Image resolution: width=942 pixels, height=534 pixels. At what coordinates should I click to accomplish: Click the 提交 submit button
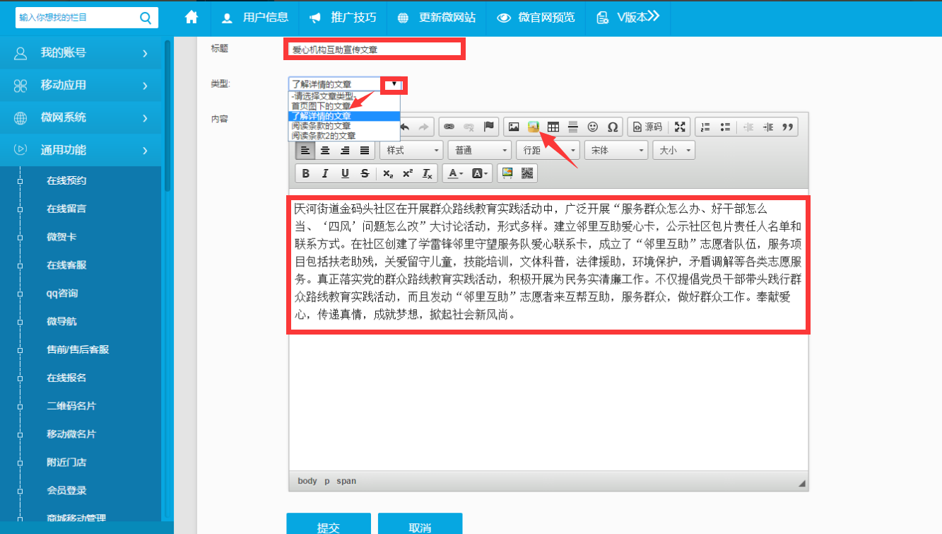[328, 527]
